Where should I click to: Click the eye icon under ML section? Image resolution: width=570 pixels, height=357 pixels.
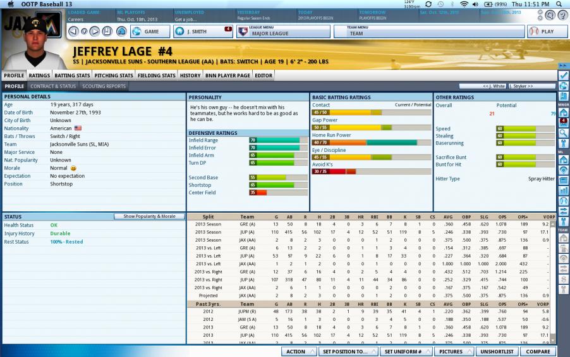click(x=564, y=170)
